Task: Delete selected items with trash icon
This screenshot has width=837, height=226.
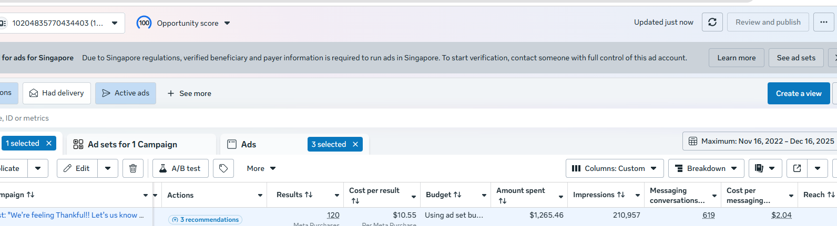Action: [x=133, y=168]
